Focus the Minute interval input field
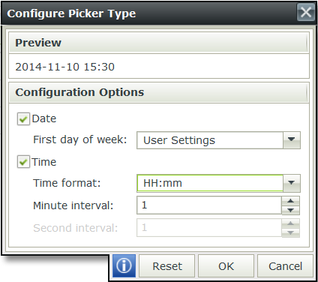Viewport: 318px width, 282px height. pyautogui.click(x=209, y=205)
